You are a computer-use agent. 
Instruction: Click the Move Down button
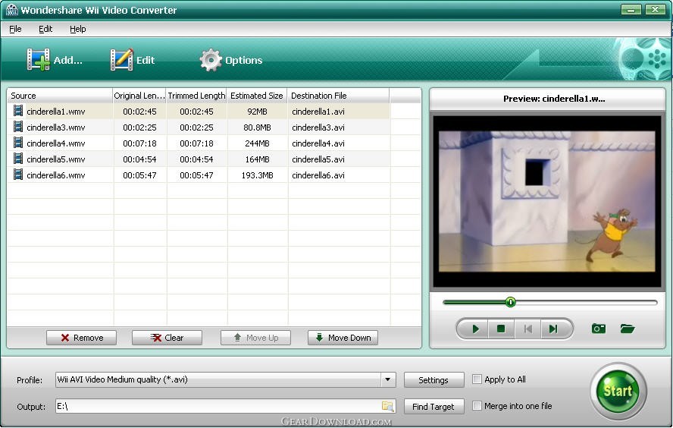click(343, 338)
